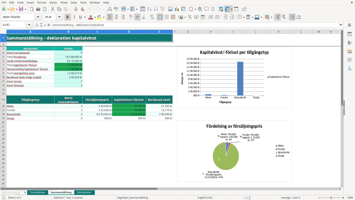The height and width of the screenshot is (200, 355).
Task: Sort ascending with the A-Z icon
Action: (149, 9)
